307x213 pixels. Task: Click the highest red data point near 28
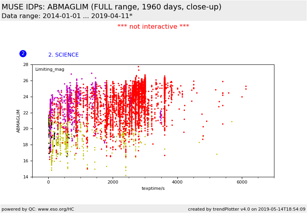click(138, 67)
